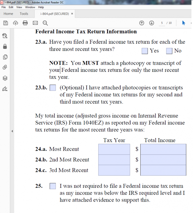
Task: Click the '/ 10' total pages text
Action: pos(169,23)
